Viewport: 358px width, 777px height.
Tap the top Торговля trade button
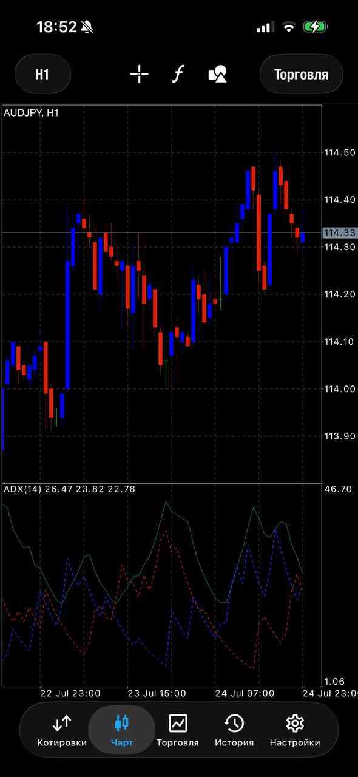pos(301,74)
